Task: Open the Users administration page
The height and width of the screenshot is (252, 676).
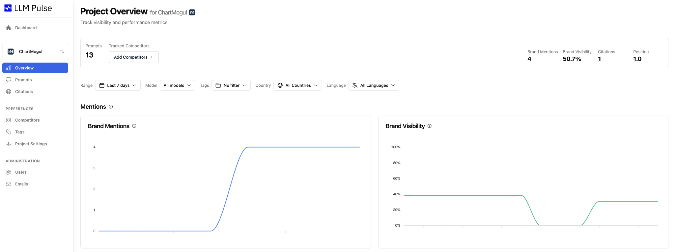Action: [35, 172]
